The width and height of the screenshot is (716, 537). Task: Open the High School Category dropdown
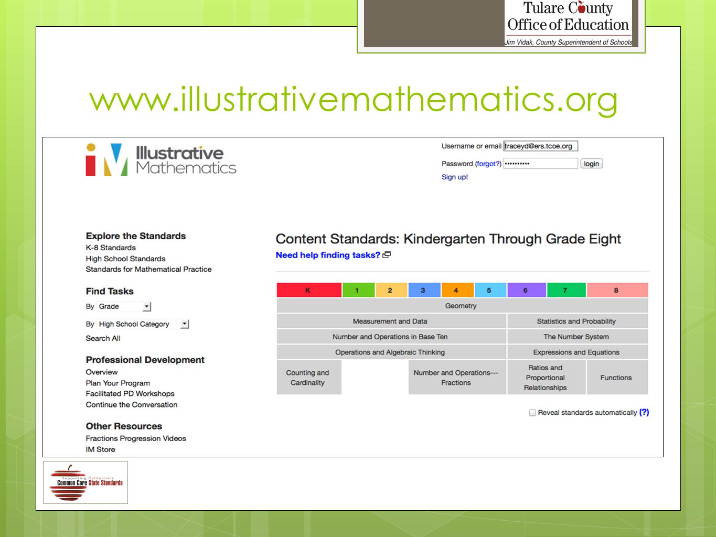coord(143,324)
